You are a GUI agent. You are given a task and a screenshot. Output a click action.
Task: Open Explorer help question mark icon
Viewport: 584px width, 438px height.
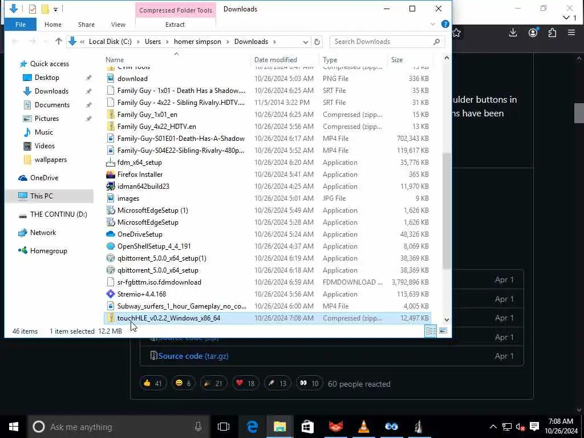445,24
